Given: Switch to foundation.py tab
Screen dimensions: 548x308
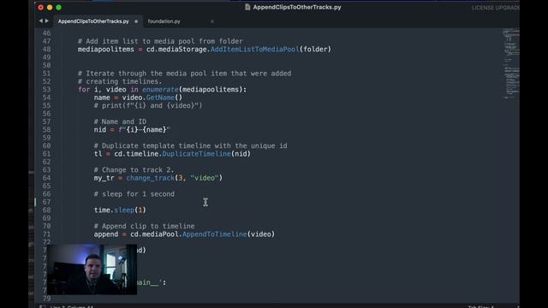Looking at the screenshot, I should [x=164, y=21].
